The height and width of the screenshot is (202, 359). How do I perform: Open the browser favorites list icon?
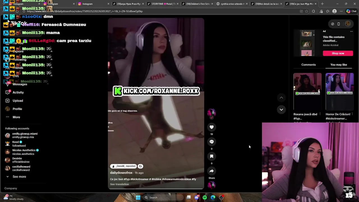328,11
